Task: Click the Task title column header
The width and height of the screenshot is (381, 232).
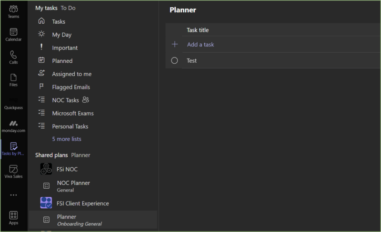Action: click(x=198, y=30)
